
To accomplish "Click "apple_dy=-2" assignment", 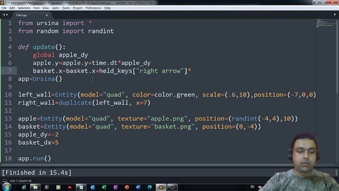I will coord(38,134).
